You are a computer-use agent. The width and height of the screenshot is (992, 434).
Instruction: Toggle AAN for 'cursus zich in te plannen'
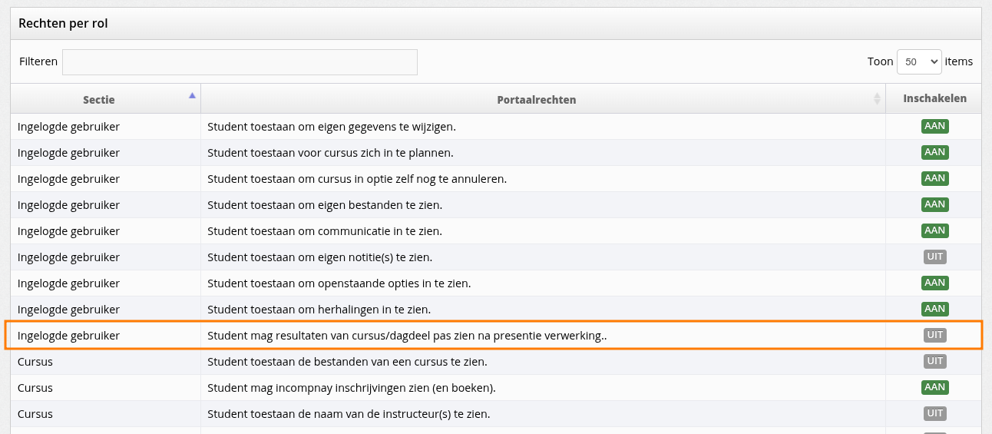[x=934, y=152]
